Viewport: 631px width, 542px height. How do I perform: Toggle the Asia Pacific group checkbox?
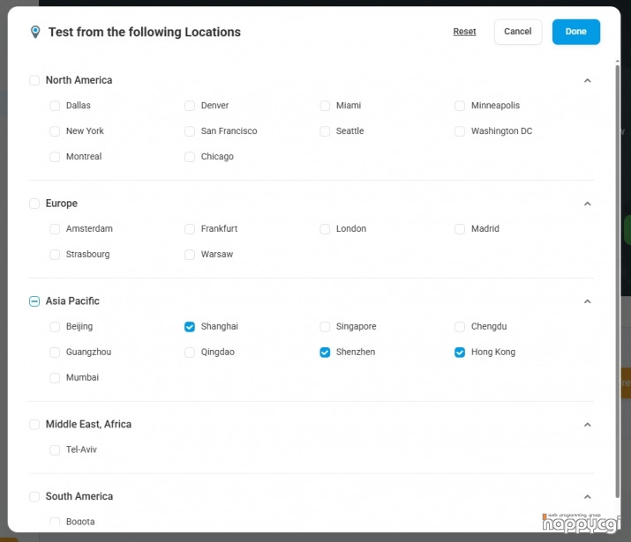tap(34, 301)
